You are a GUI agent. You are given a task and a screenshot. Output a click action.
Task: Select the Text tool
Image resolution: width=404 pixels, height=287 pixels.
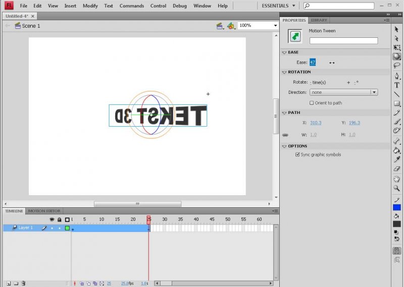point(397,85)
